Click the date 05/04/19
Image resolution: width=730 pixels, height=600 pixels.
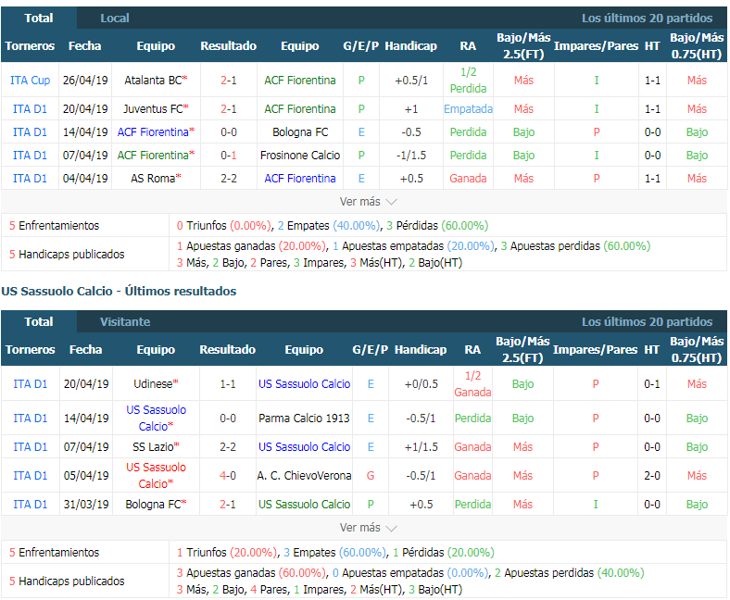point(86,476)
